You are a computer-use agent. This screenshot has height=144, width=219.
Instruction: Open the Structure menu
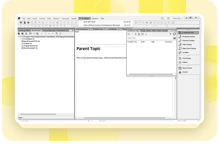(65, 19)
